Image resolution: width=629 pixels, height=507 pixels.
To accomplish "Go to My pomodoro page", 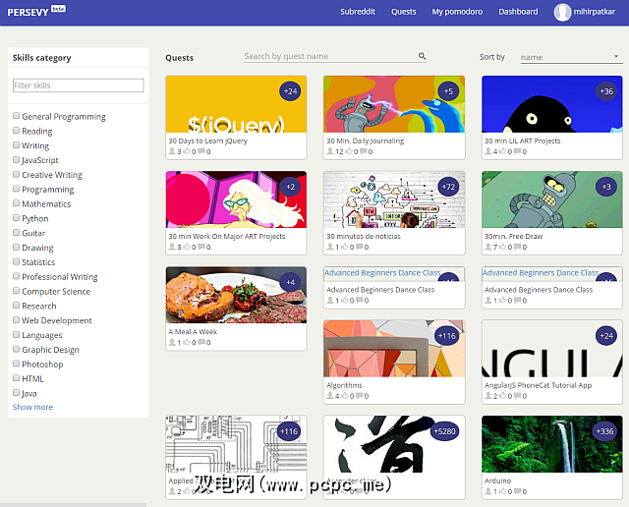I will 457,12.
